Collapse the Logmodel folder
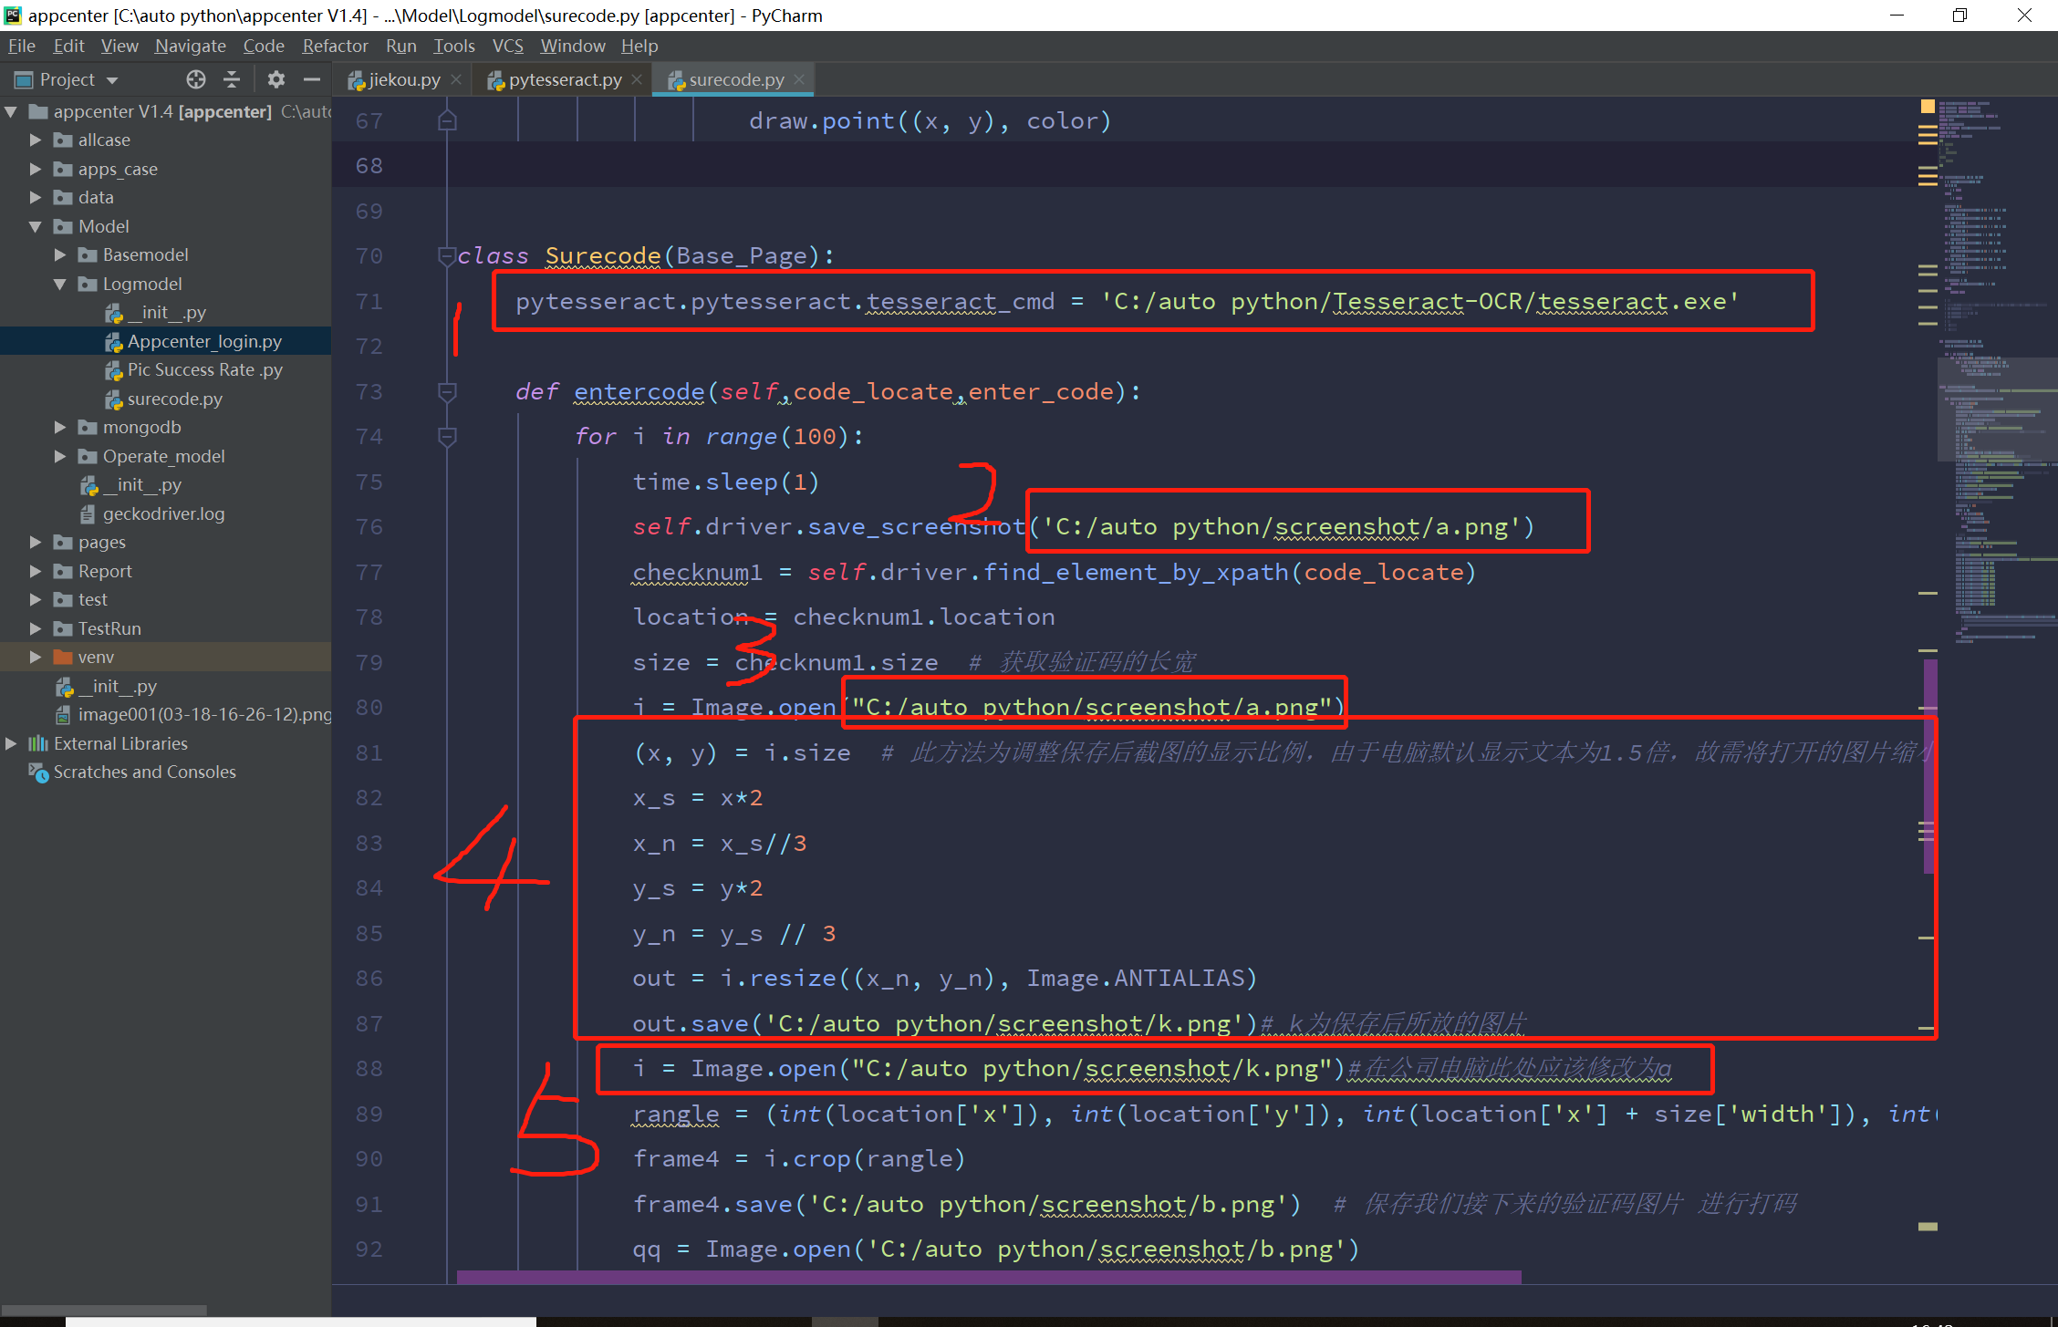2058x1327 pixels. point(60,284)
